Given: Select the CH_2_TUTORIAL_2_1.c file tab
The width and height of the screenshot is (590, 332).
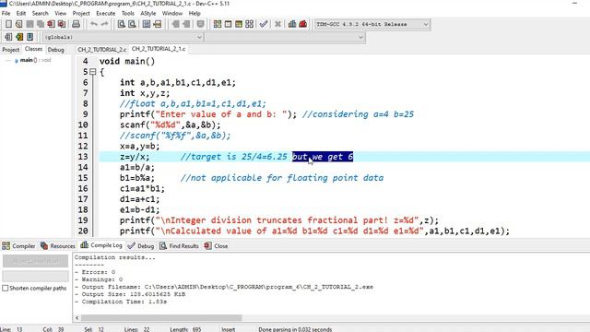Looking at the screenshot, I should click(159, 49).
